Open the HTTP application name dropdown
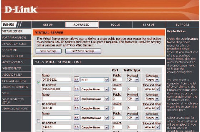 coord(94,80)
